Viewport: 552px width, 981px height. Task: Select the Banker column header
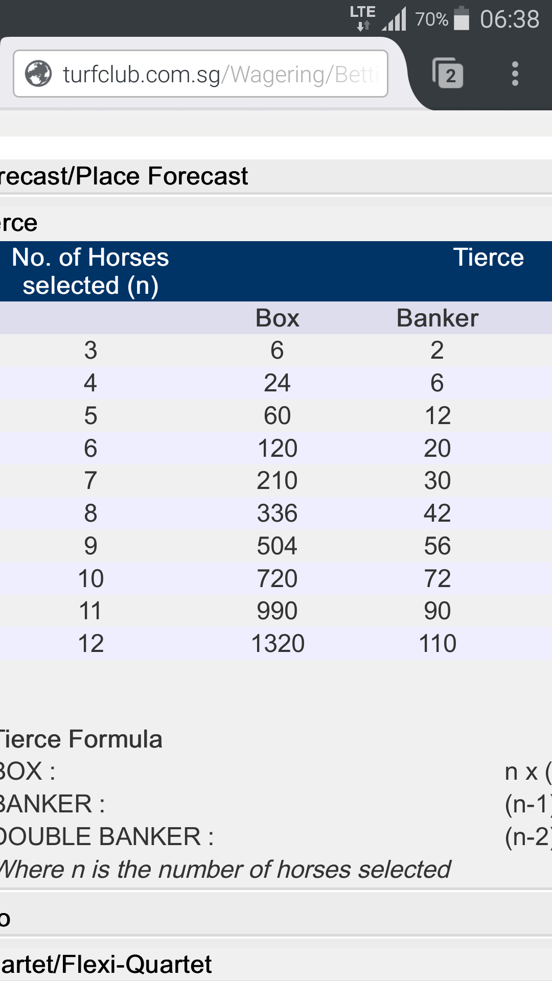click(438, 318)
